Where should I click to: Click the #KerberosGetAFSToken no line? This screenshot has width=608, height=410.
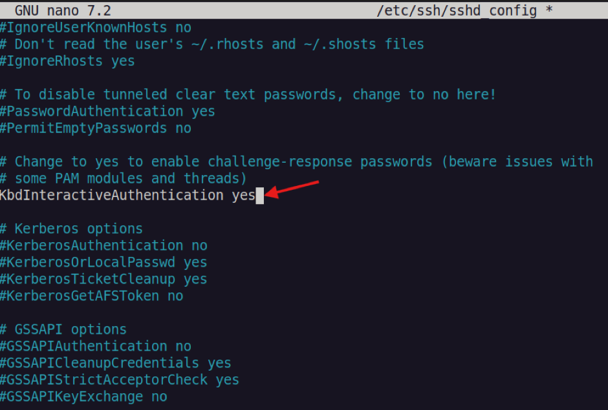click(x=91, y=296)
